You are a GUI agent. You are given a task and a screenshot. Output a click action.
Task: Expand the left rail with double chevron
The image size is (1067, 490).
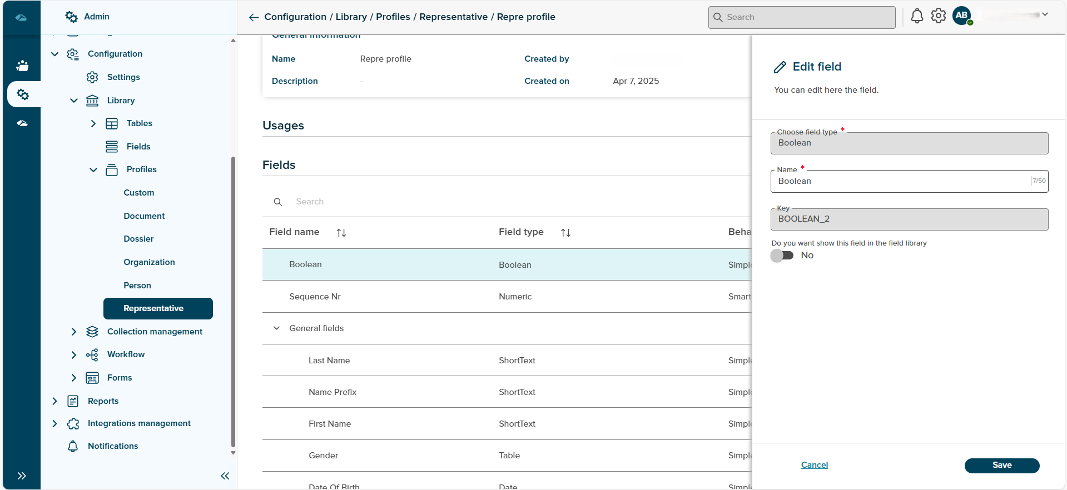(x=22, y=476)
